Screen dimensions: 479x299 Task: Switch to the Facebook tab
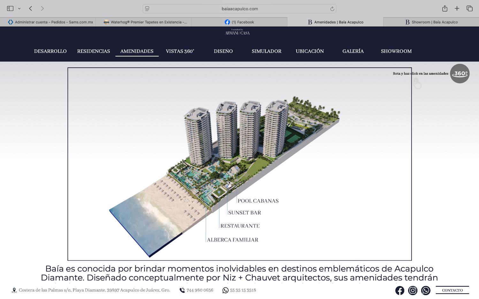240,22
